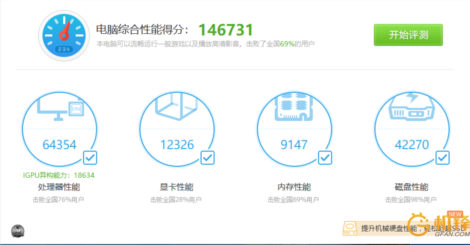Select the 显卡性能 label
470x245 pixels.
point(176,187)
